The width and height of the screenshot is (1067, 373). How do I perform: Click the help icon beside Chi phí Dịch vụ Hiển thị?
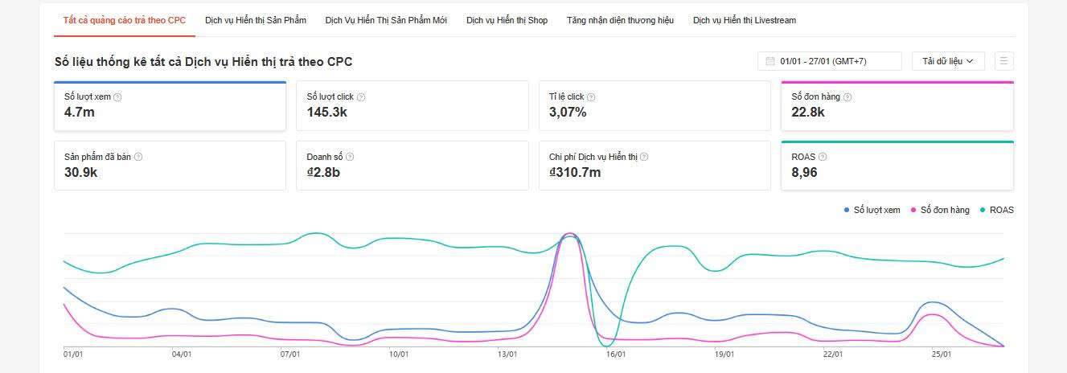(644, 158)
